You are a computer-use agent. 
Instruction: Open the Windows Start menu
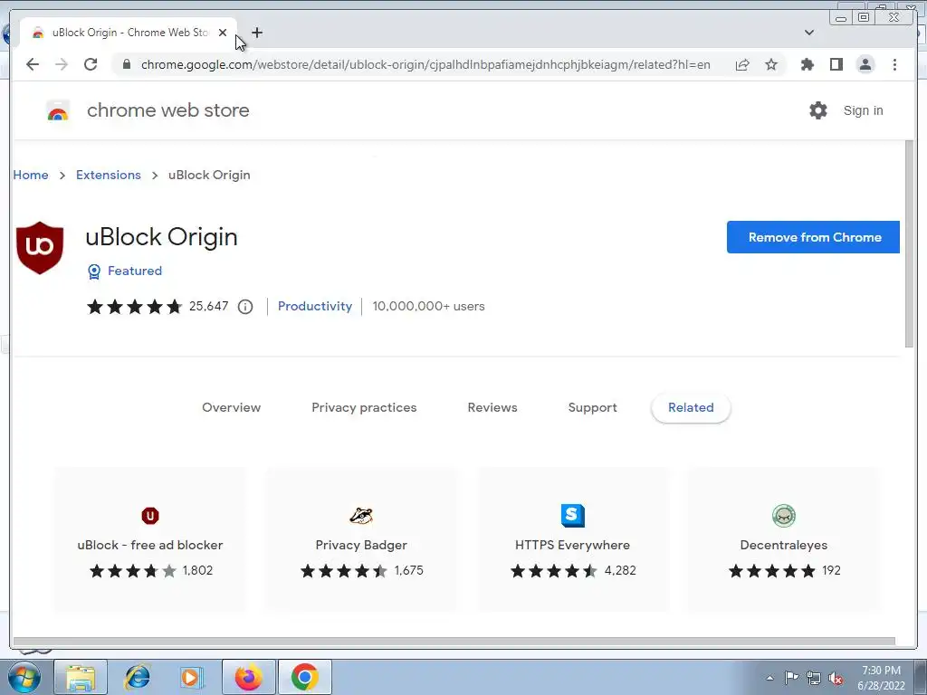click(24, 677)
